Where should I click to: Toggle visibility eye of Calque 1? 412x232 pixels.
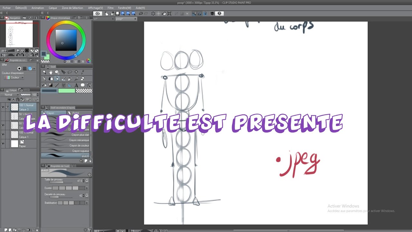coord(3,134)
